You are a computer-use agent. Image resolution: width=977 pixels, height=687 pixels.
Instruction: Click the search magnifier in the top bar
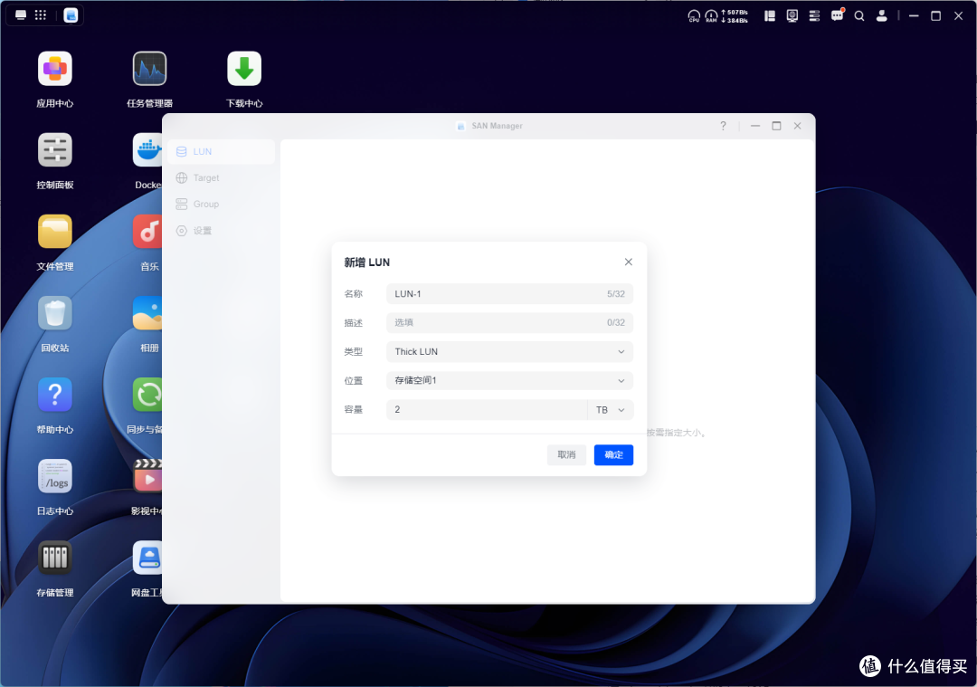coord(859,16)
